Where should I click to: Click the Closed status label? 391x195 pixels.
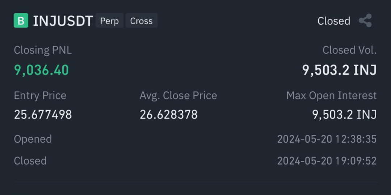[x=333, y=21]
